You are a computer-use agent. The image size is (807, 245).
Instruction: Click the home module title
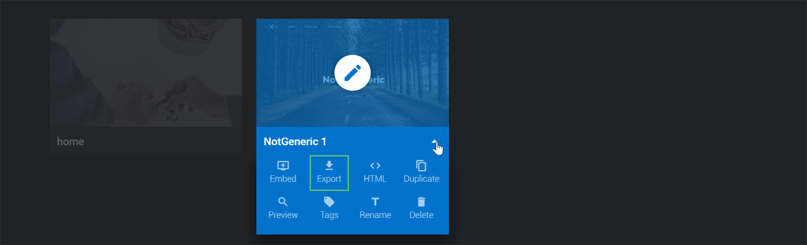pyautogui.click(x=71, y=141)
